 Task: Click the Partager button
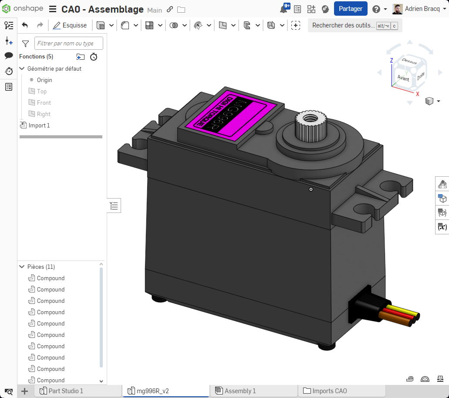click(x=350, y=9)
